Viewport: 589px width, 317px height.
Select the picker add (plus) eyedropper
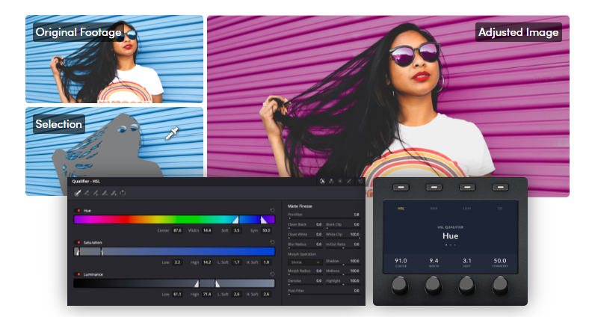click(96, 193)
